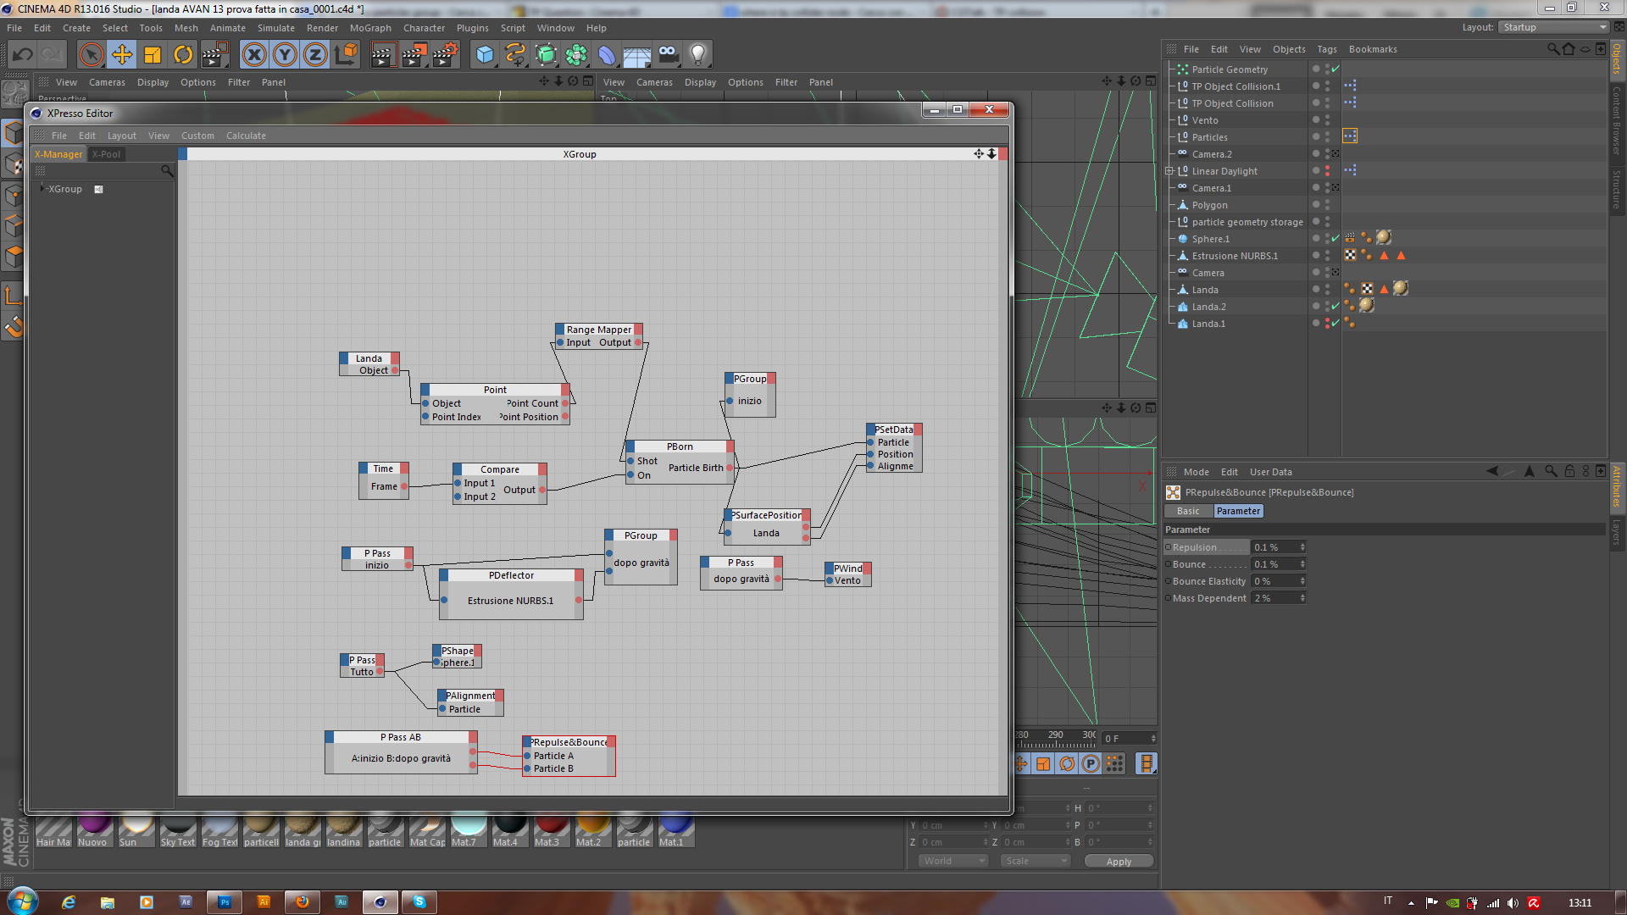Expand the Linear Daylight tree item
This screenshot has width=1627, height=915.
1169,171
